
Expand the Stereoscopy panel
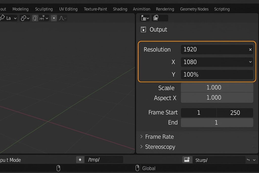[x=160, y=147]
